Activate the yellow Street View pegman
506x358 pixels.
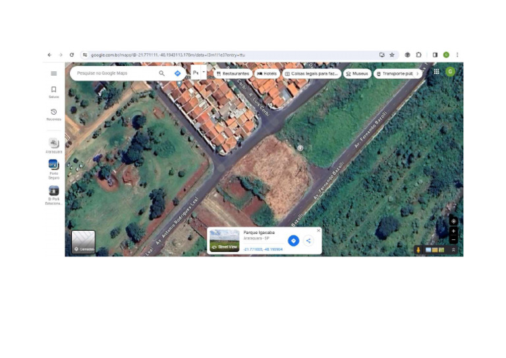tap(418, 250)
